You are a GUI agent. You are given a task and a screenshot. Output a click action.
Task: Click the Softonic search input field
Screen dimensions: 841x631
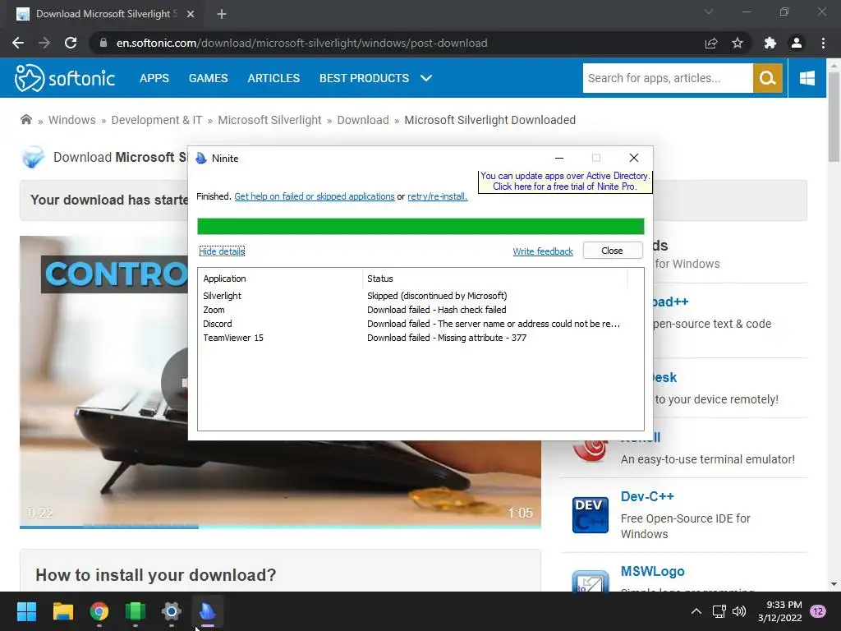(668, 78)
